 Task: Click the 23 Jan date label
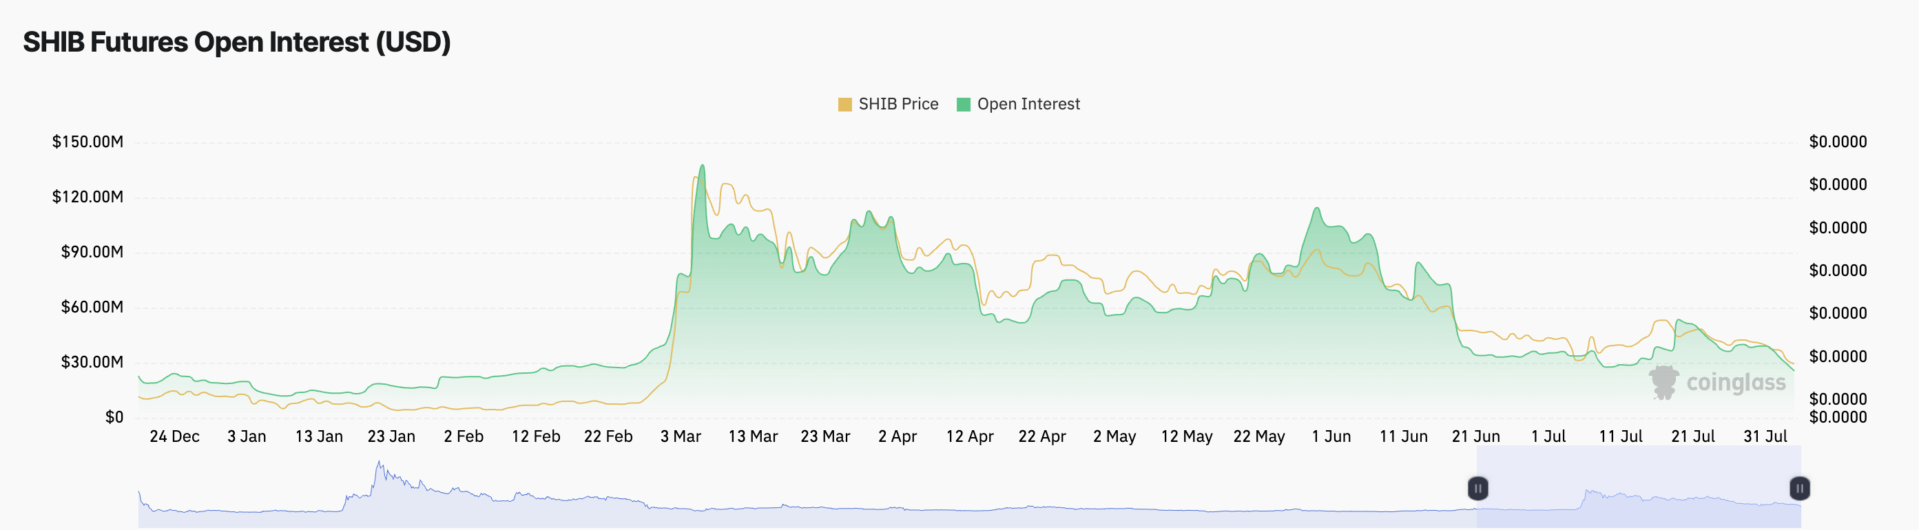391,436
